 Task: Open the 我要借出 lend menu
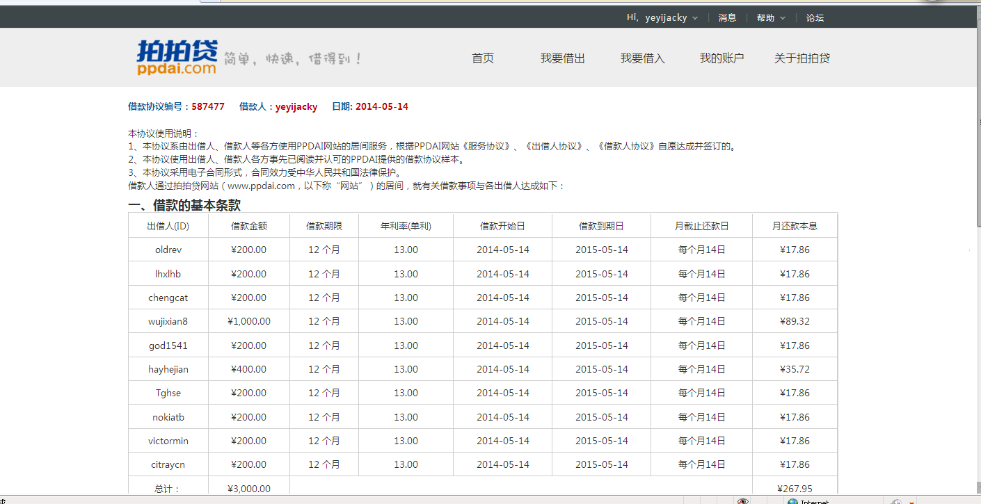tap(562, 58)
